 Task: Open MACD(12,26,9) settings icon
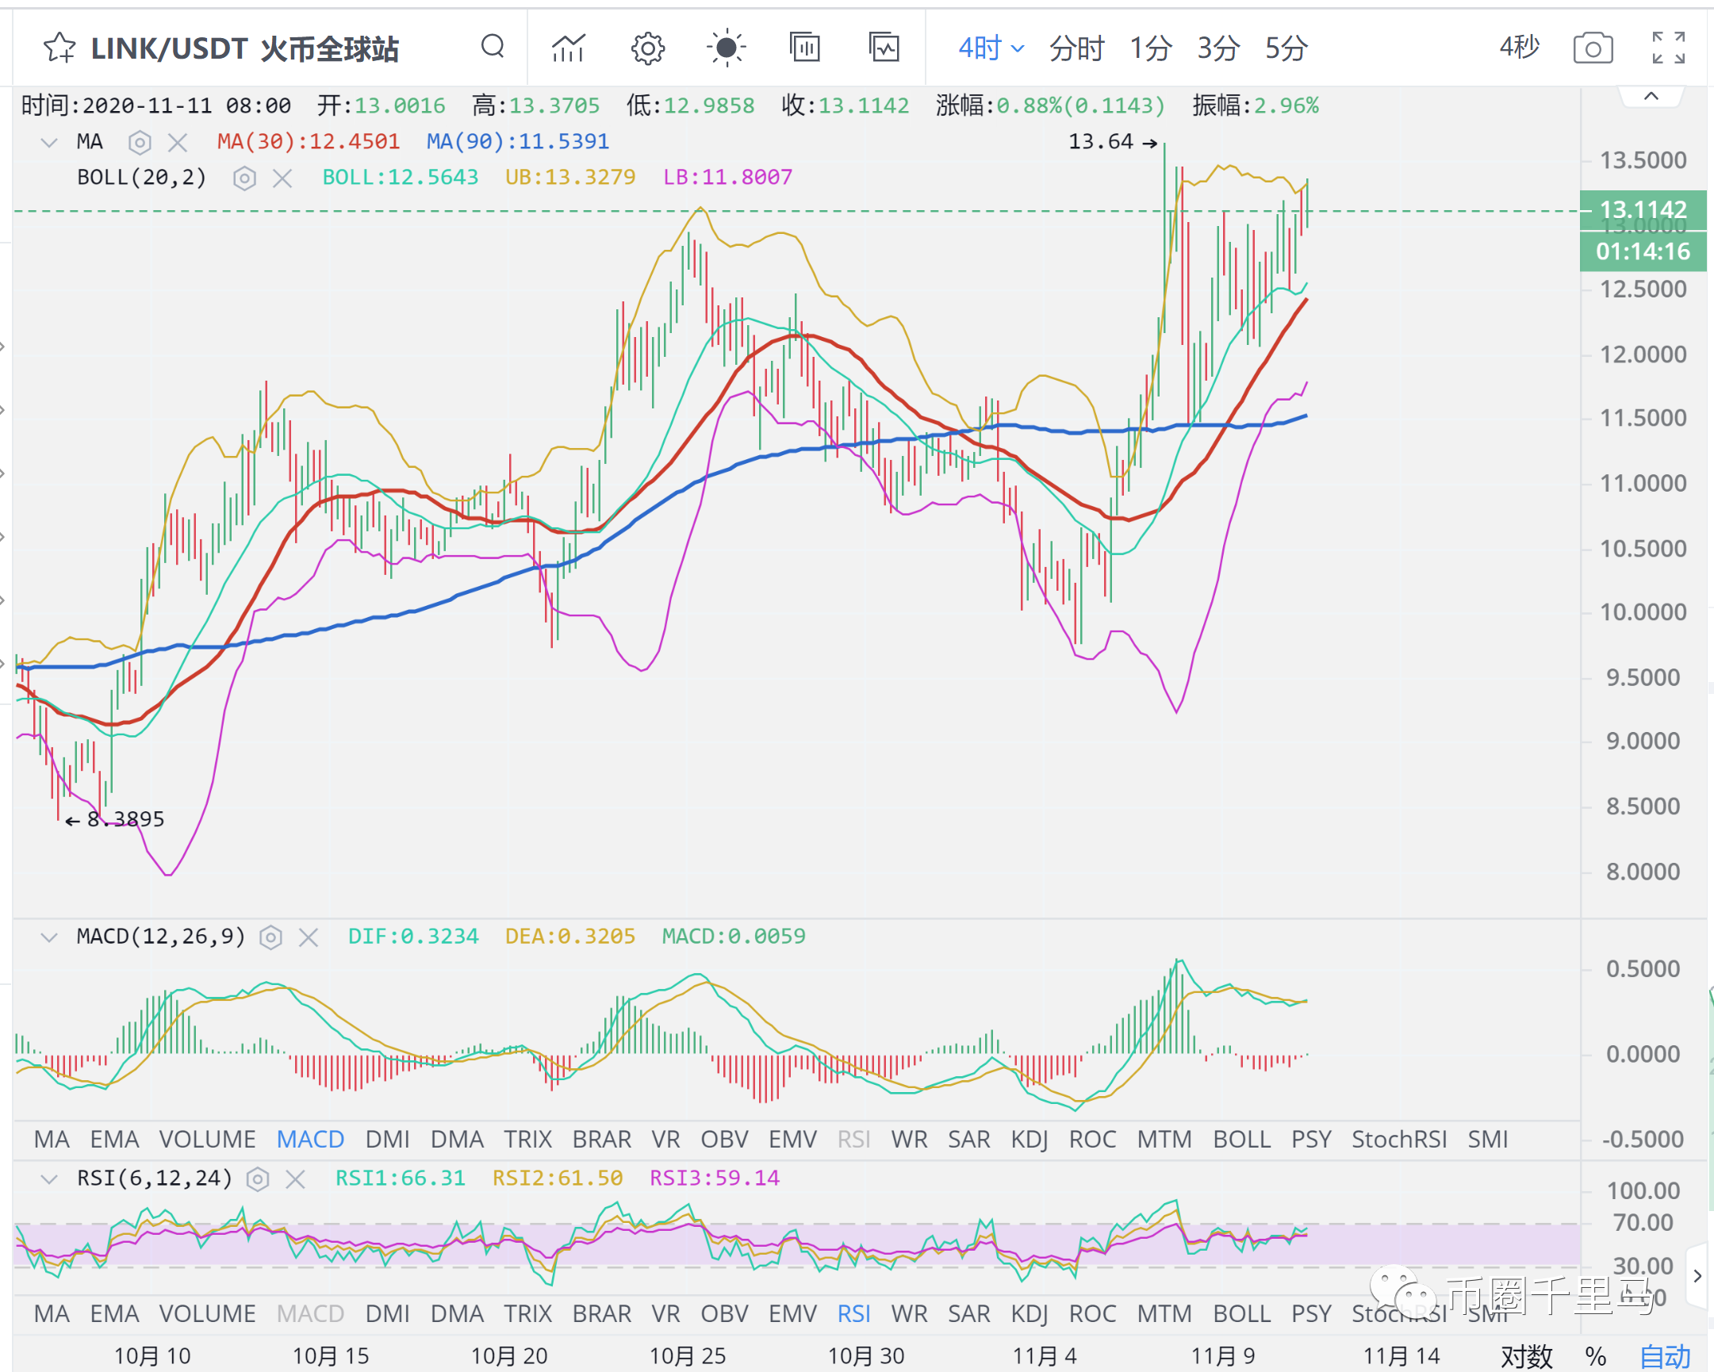[x=270, y=937]
